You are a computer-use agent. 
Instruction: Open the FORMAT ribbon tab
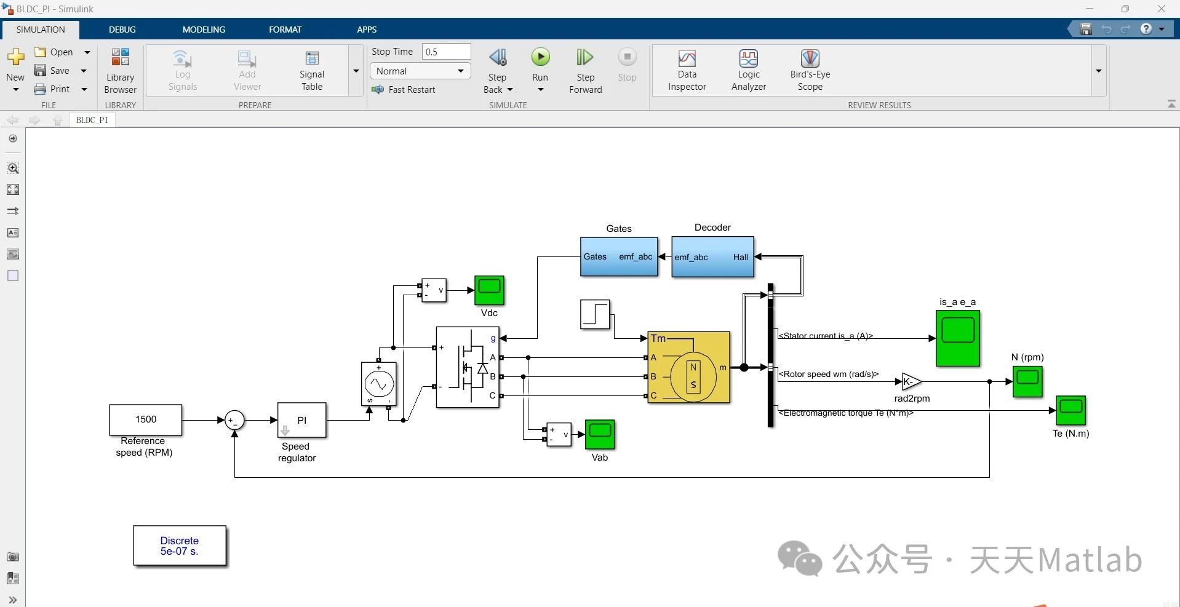285,29
